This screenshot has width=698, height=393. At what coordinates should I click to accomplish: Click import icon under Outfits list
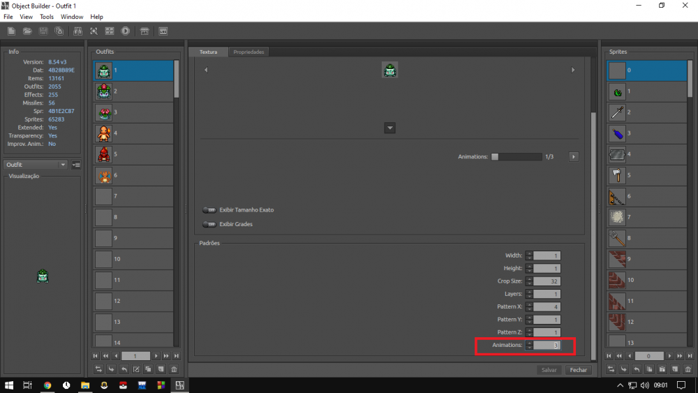[111, 369]
